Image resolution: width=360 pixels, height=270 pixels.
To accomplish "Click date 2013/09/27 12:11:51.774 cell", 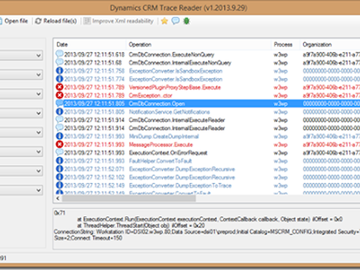I will 94,79.
